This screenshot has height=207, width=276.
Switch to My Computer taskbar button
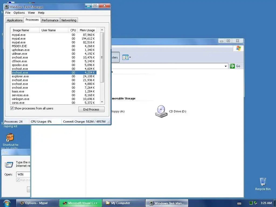tap(123, 203)
